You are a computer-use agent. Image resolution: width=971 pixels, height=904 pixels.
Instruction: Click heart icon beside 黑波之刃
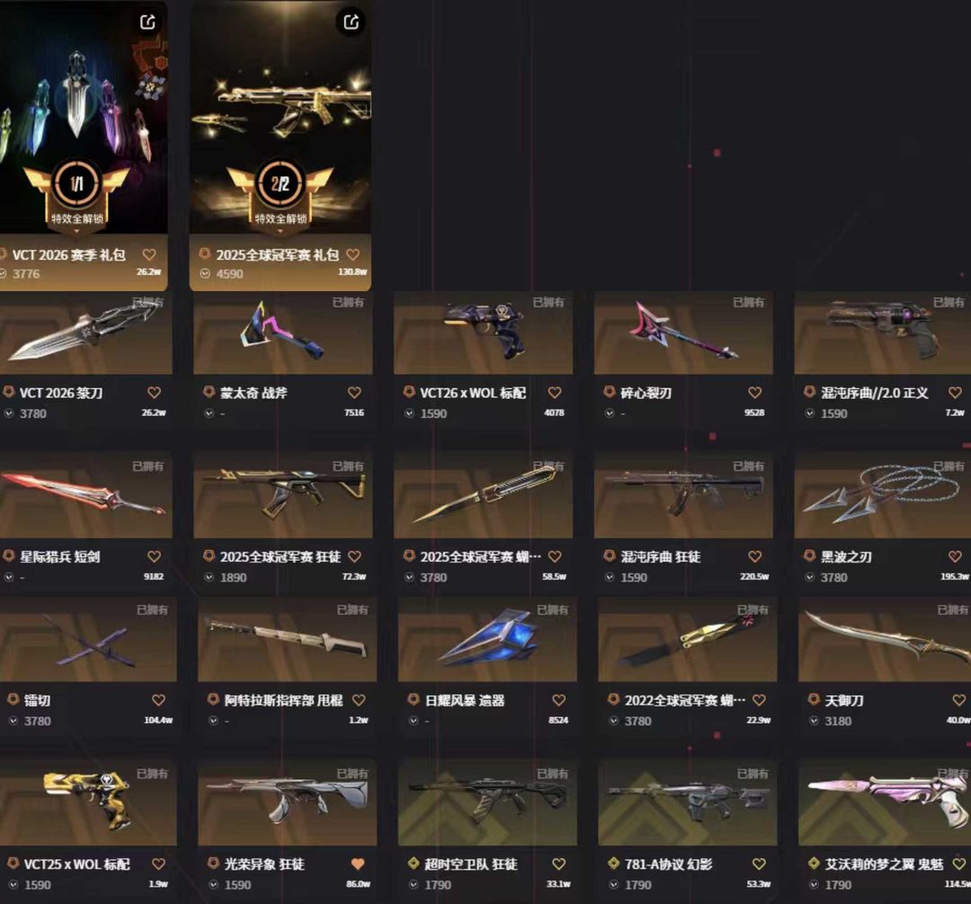955,556
